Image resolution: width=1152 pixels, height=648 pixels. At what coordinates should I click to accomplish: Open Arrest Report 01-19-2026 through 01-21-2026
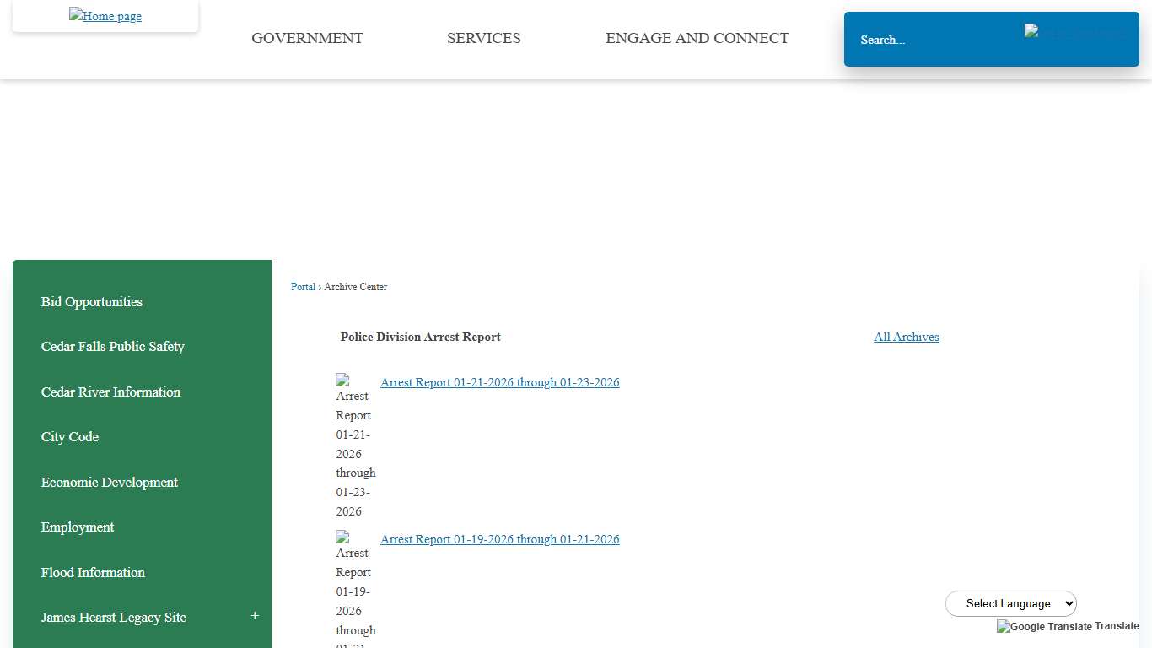pos(499,539)
